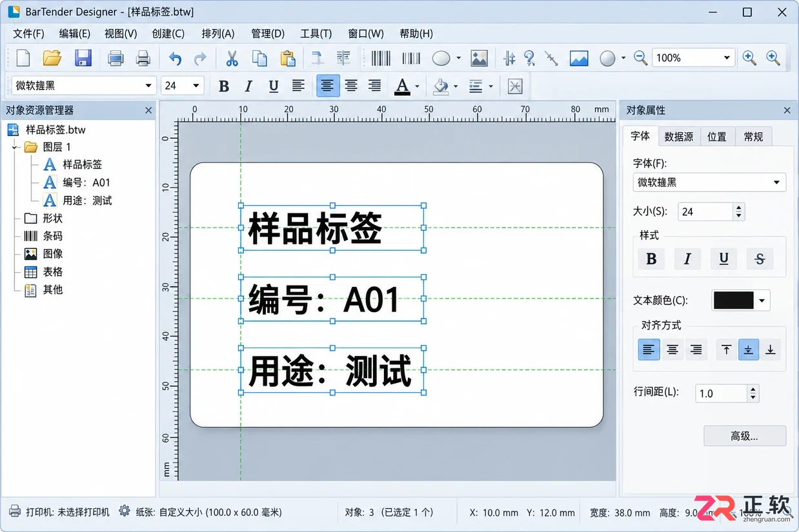Click the blue landscape image toolbar icon
This screenshot has height=532, width=799.
click(579, 59)
